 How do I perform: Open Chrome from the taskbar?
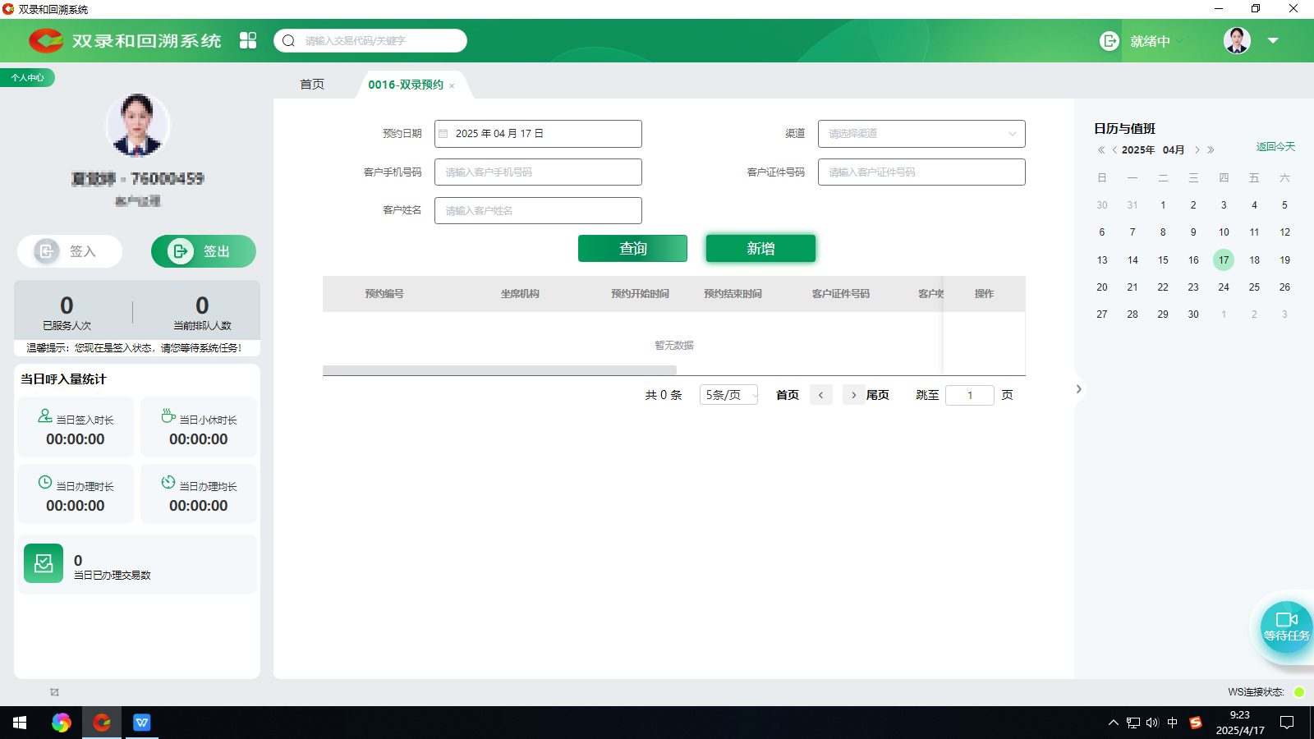pos(61,723)
